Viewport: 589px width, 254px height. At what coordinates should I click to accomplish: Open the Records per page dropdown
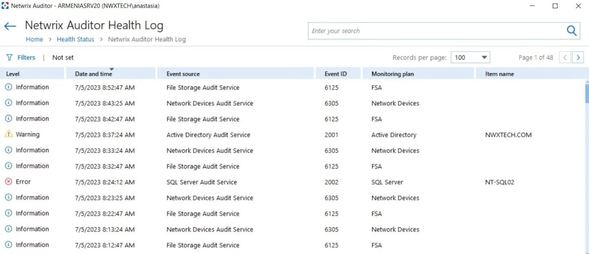point(470,57)
